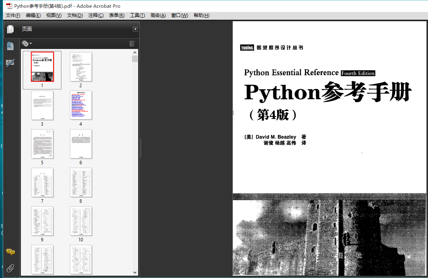Select page 1 thumbnail

(42, 67)
